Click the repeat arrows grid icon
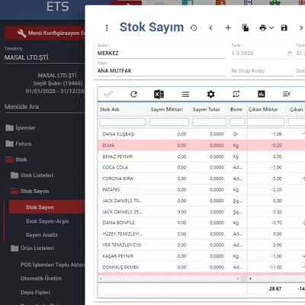 pos(236,95)
